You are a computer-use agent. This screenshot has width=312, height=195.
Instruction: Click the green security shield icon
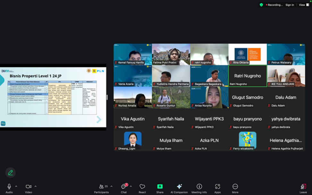pyautogui.click(x=261, y=5)
